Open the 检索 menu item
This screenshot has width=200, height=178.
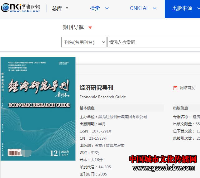95,8
